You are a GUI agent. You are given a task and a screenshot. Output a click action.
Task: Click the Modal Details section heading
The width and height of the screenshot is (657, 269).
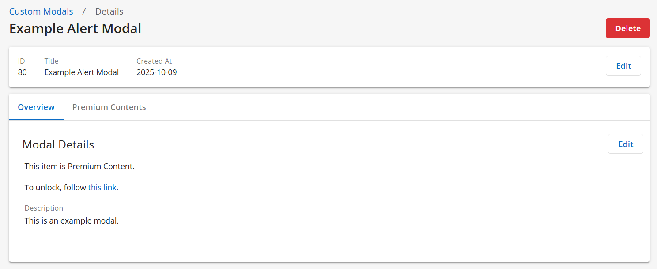58,144
